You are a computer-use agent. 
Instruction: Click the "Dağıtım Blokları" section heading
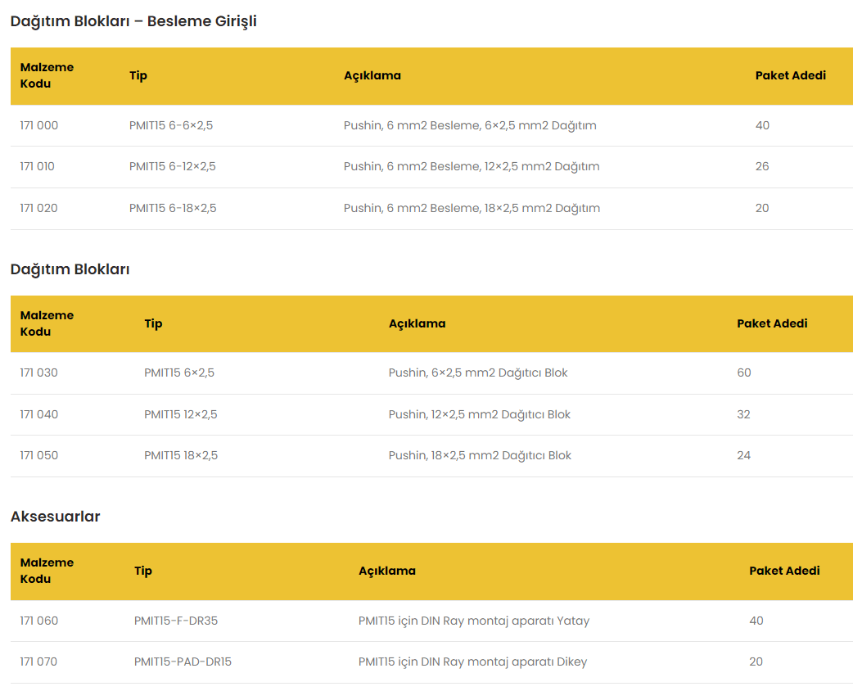coord(70,269)
